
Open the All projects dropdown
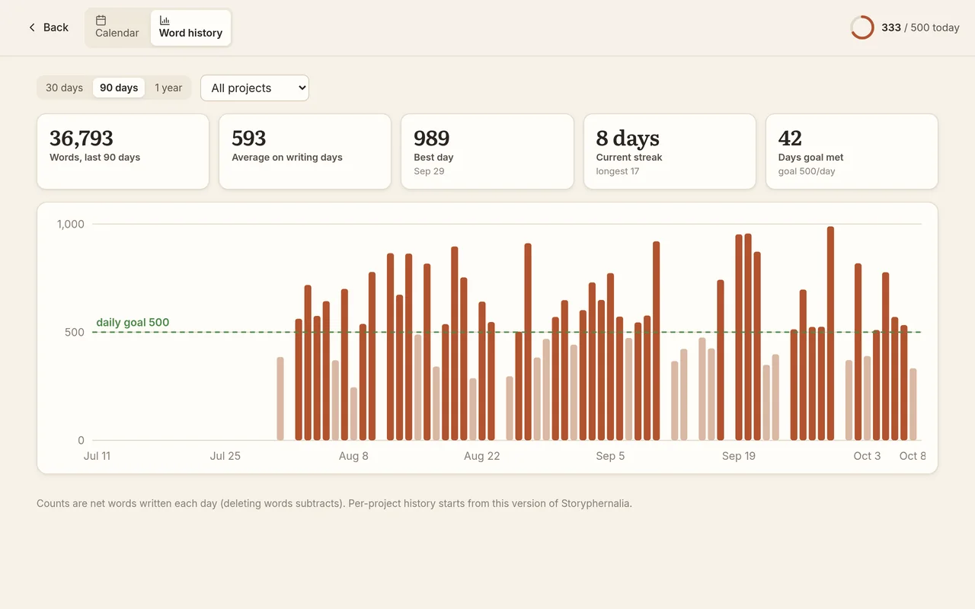pos(254,88)
